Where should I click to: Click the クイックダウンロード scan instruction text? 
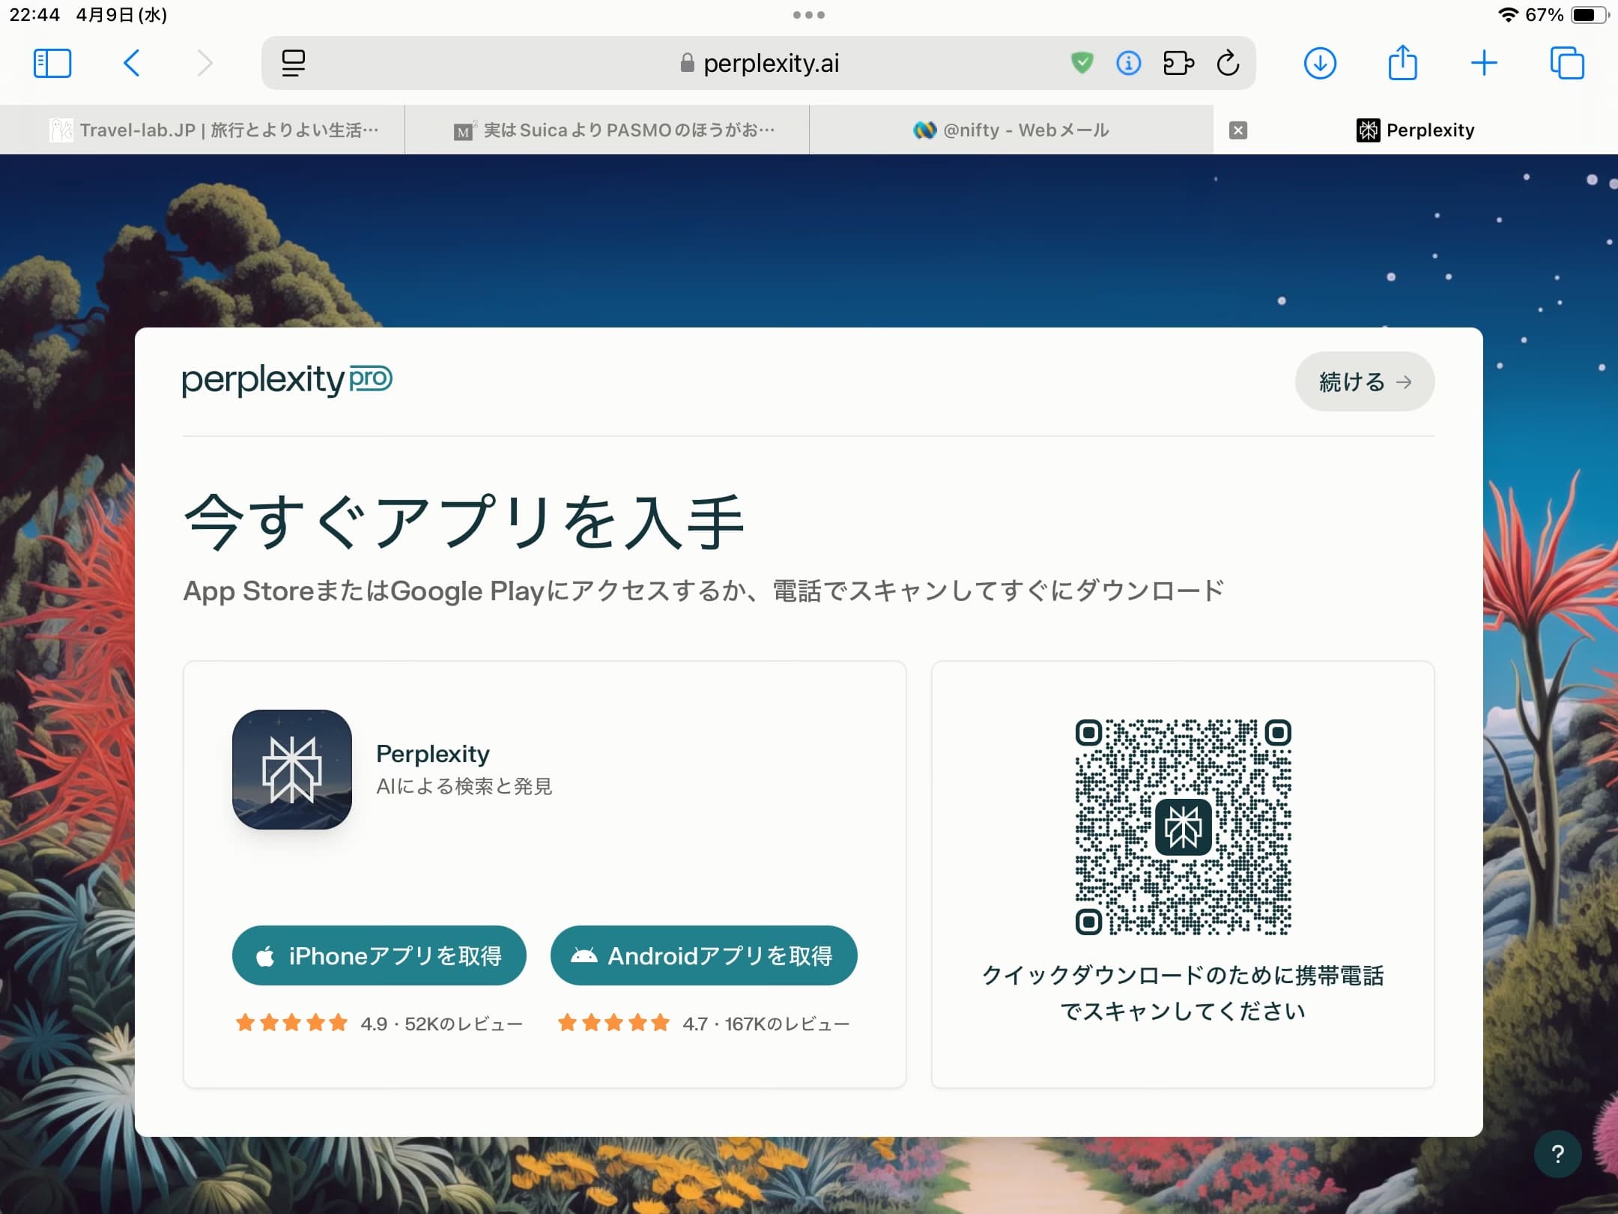tap(1183, 994)
